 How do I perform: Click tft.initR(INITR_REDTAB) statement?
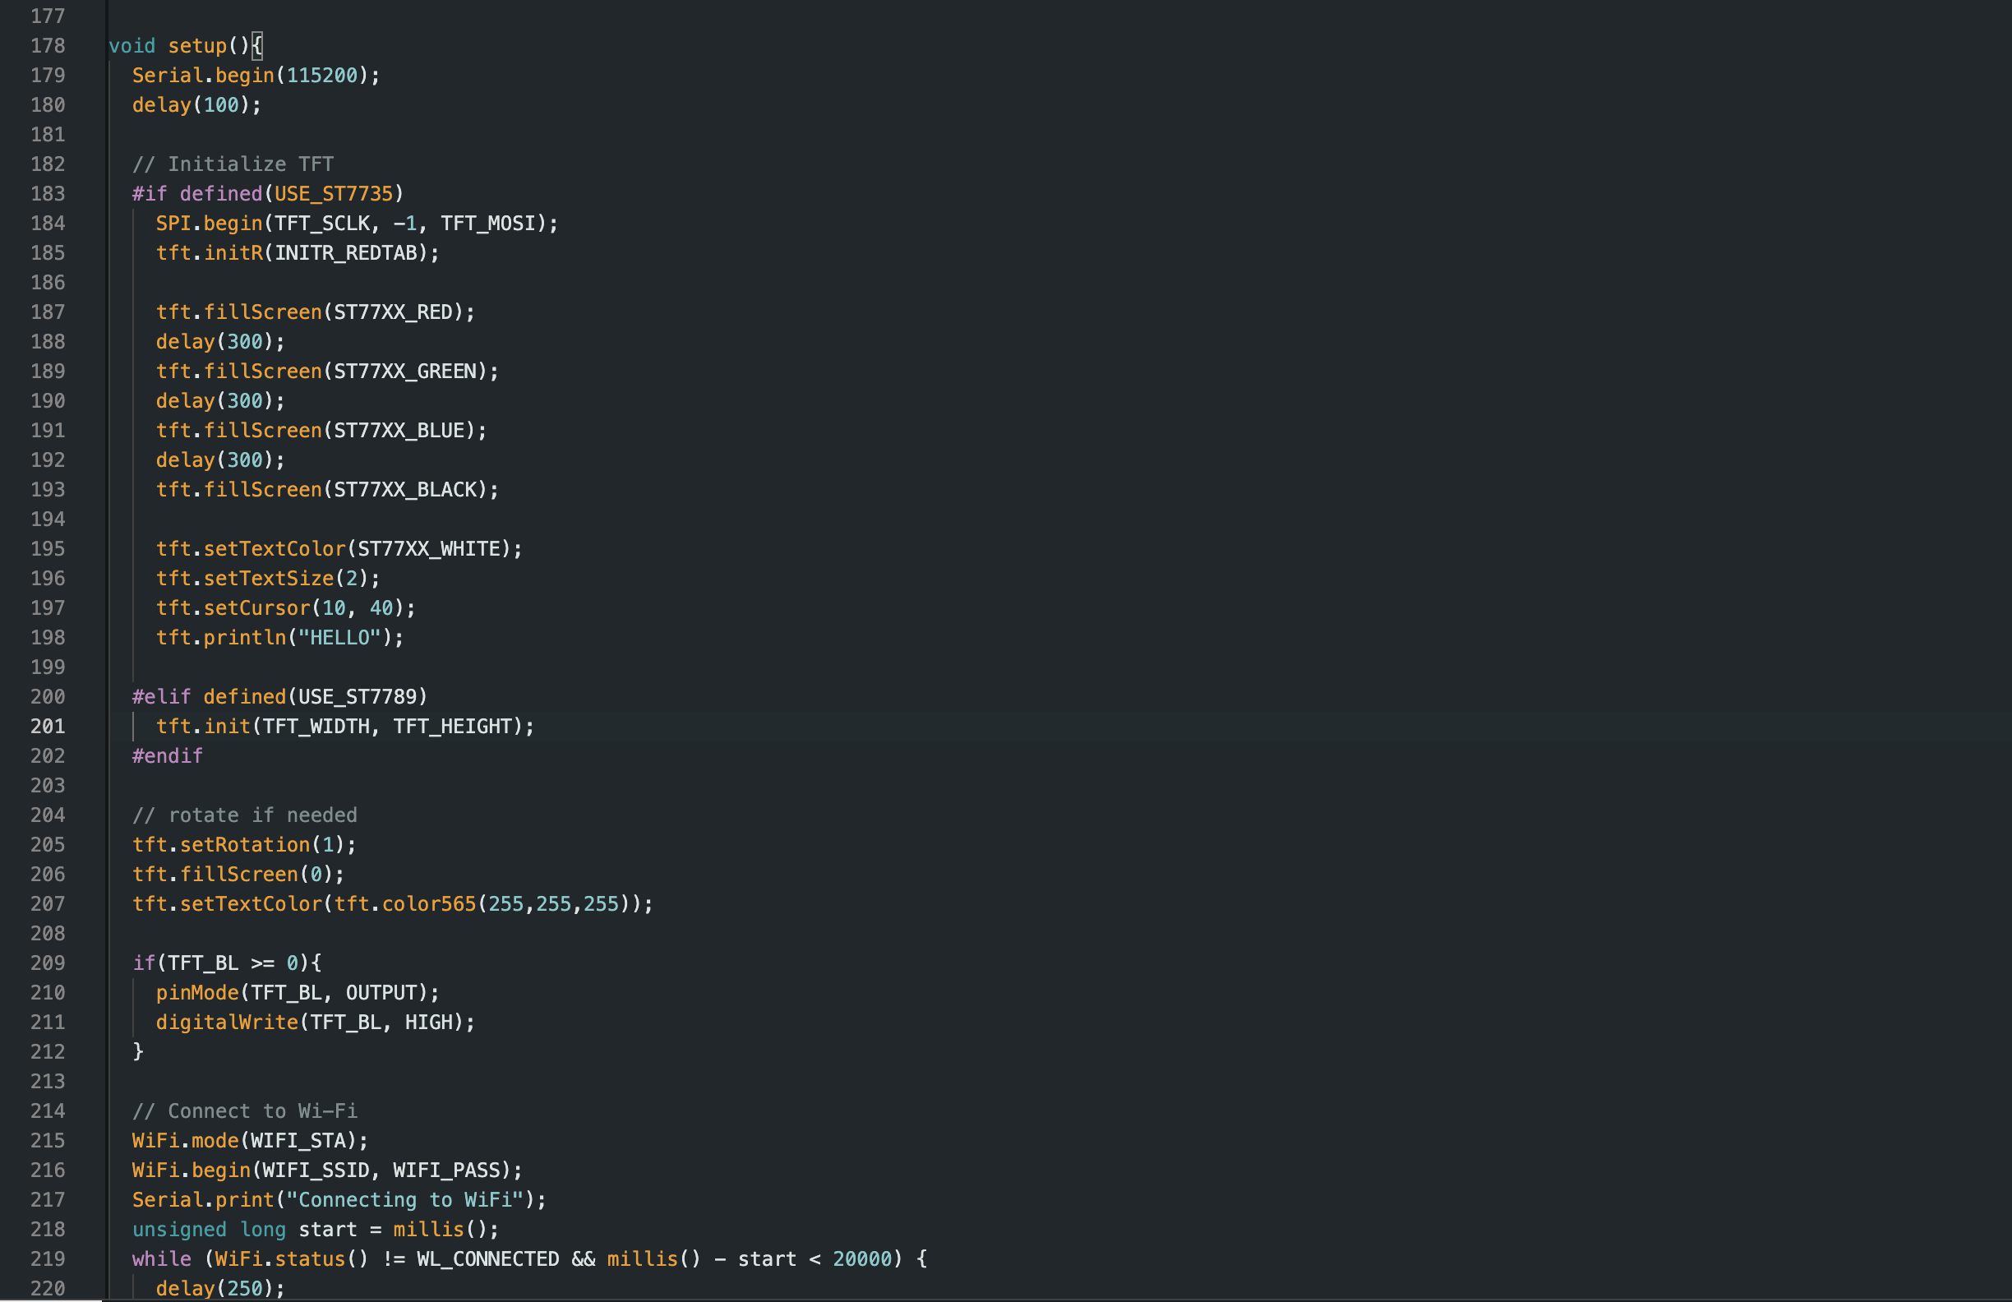coord(297,253)
